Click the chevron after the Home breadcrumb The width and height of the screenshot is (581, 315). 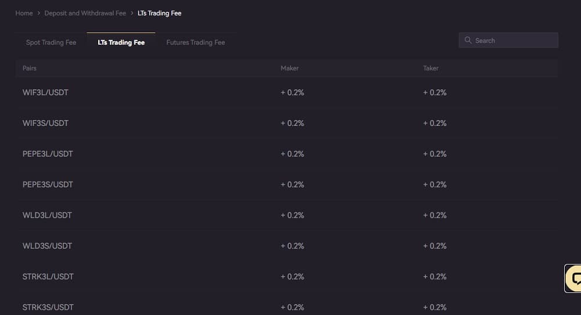click(38, 13)
